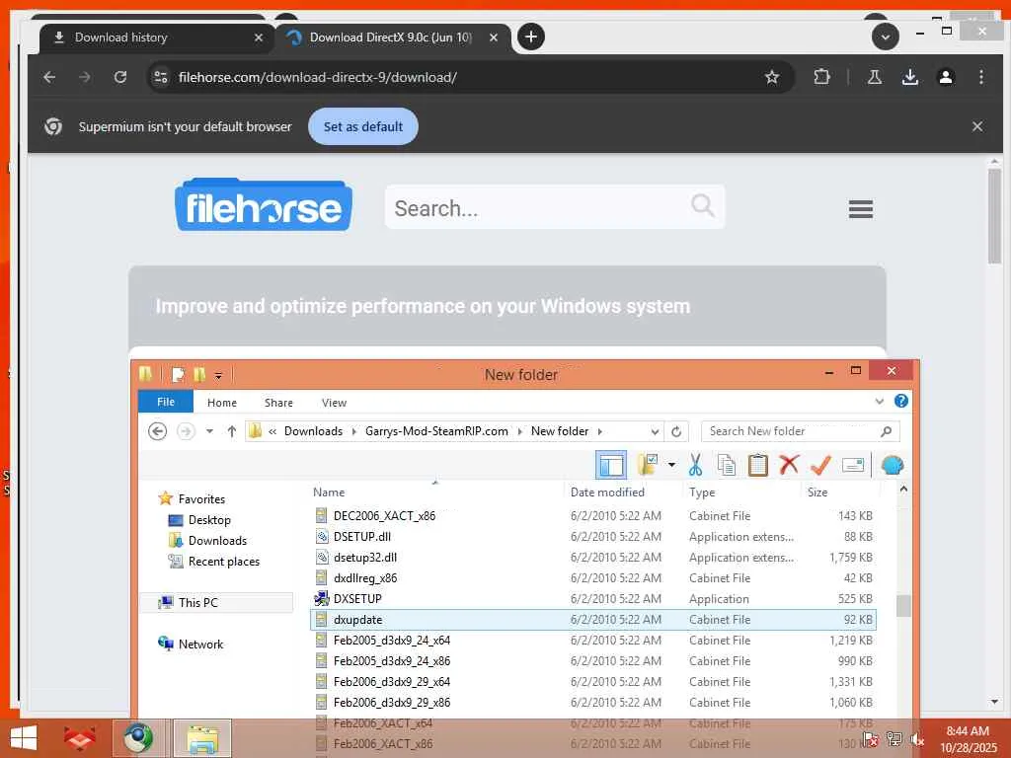Image resolution: width=1011 pixels, height=758 pixels.
Task: Switch to the View ribbon tab
Action: [x=334, y=403]
